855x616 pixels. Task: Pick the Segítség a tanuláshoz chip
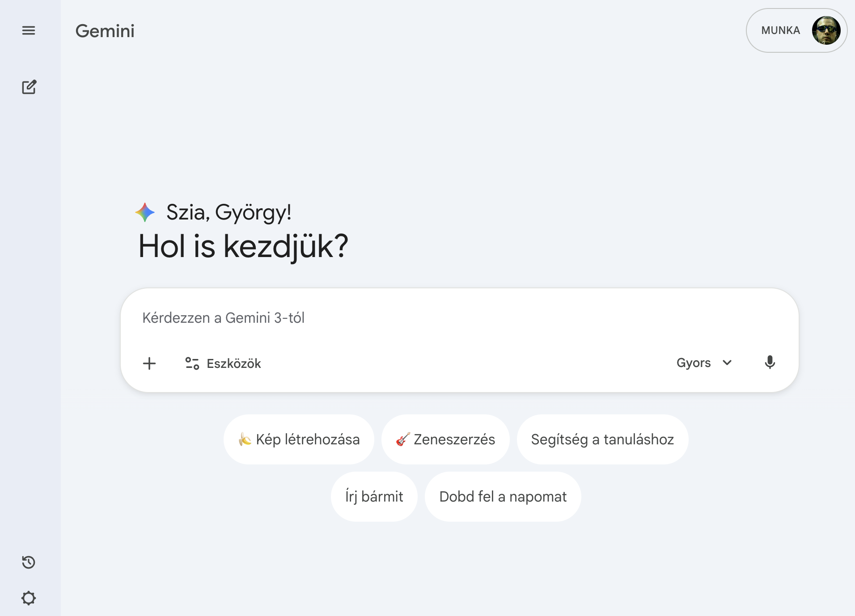(602, 439)
